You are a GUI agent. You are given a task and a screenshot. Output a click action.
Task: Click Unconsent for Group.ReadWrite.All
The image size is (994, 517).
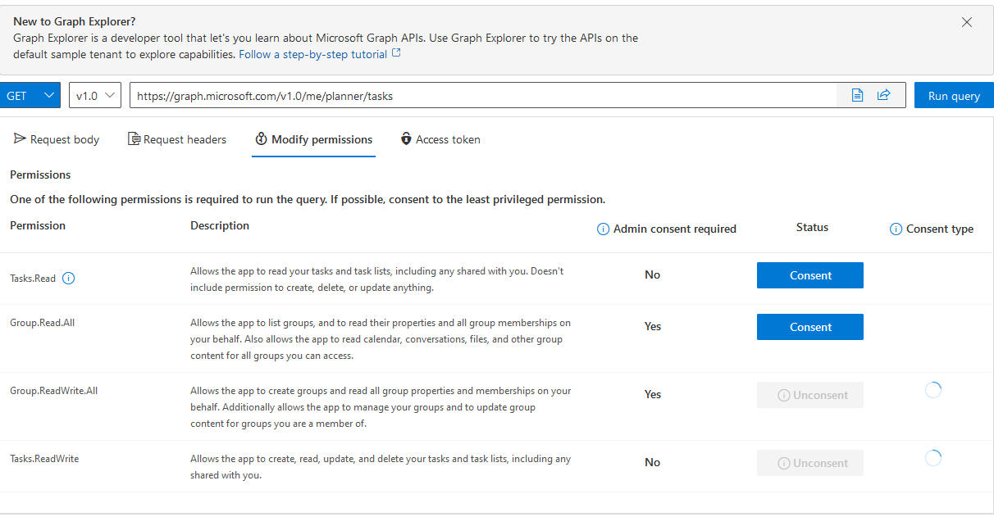tap(810, 395)
